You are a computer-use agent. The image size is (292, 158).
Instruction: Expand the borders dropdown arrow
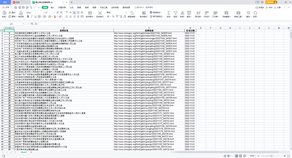pos(42,16)
